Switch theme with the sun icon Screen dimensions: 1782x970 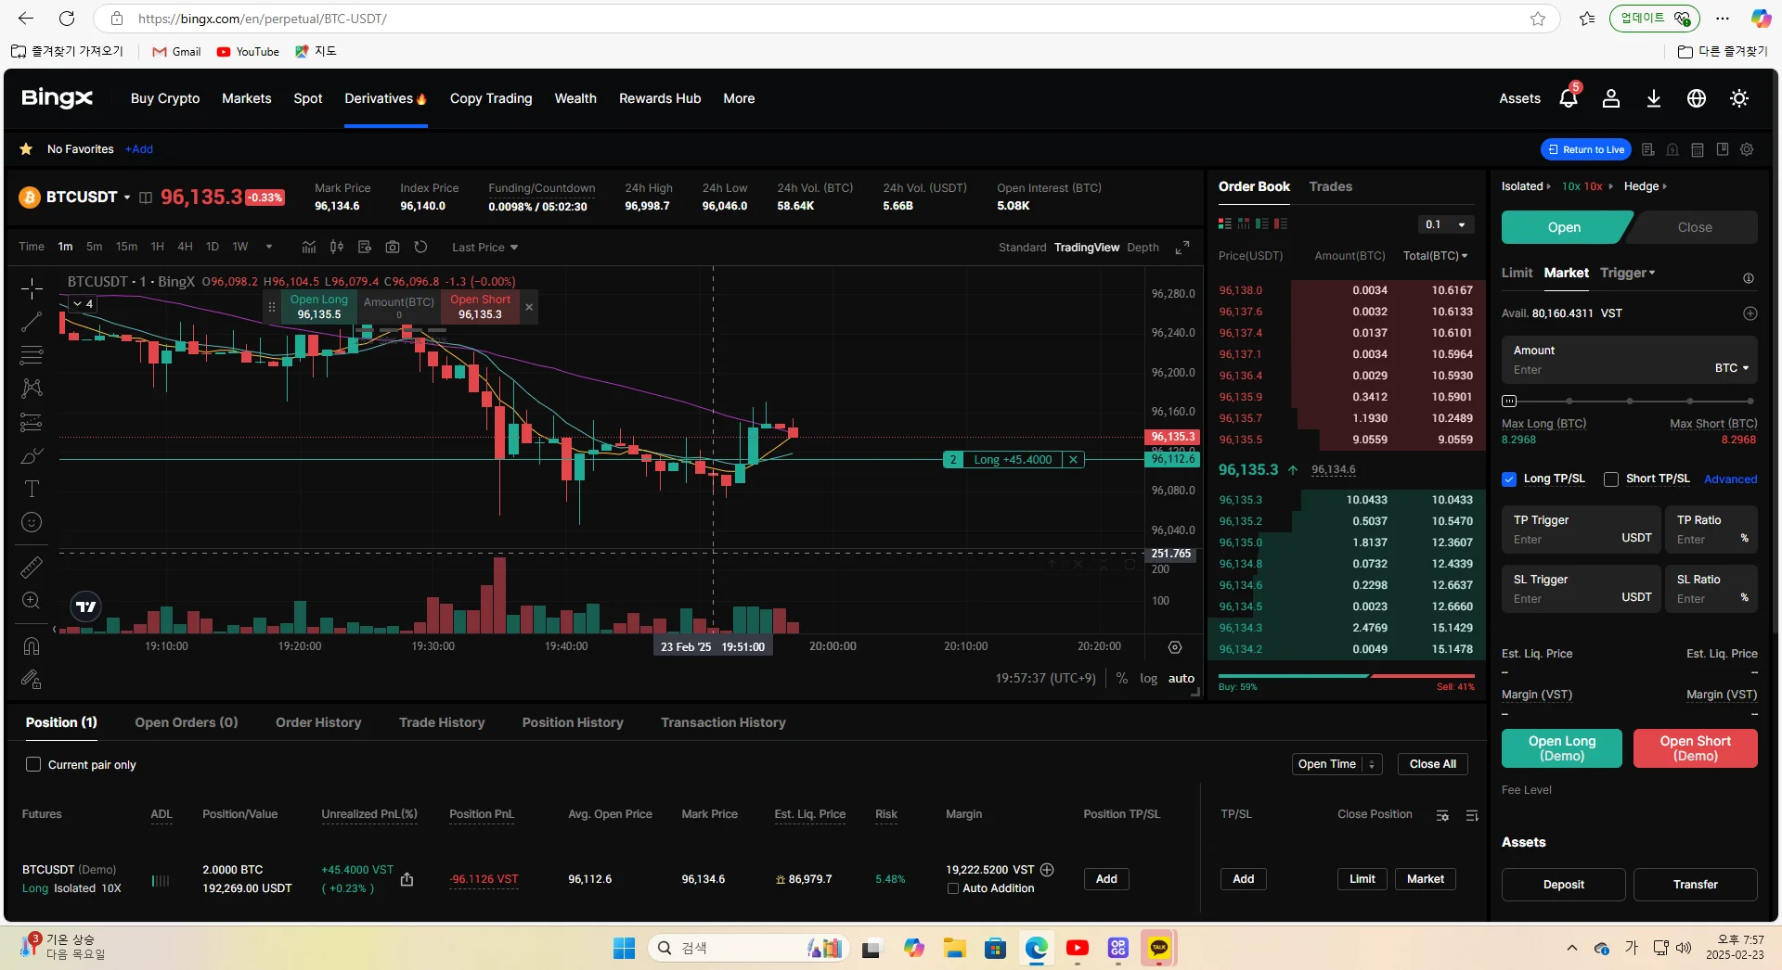1739,98
